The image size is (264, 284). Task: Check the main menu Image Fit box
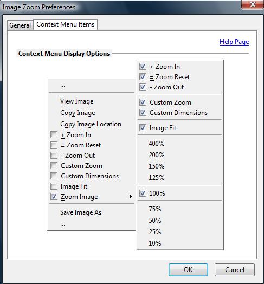click(54, 186)
